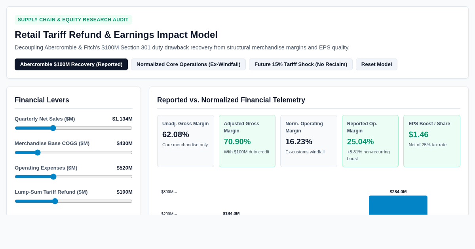The image size is (475, 249).
Task: Switch to Normalized Core Operations (Ex-Windfall)
Action: point(188,64)
